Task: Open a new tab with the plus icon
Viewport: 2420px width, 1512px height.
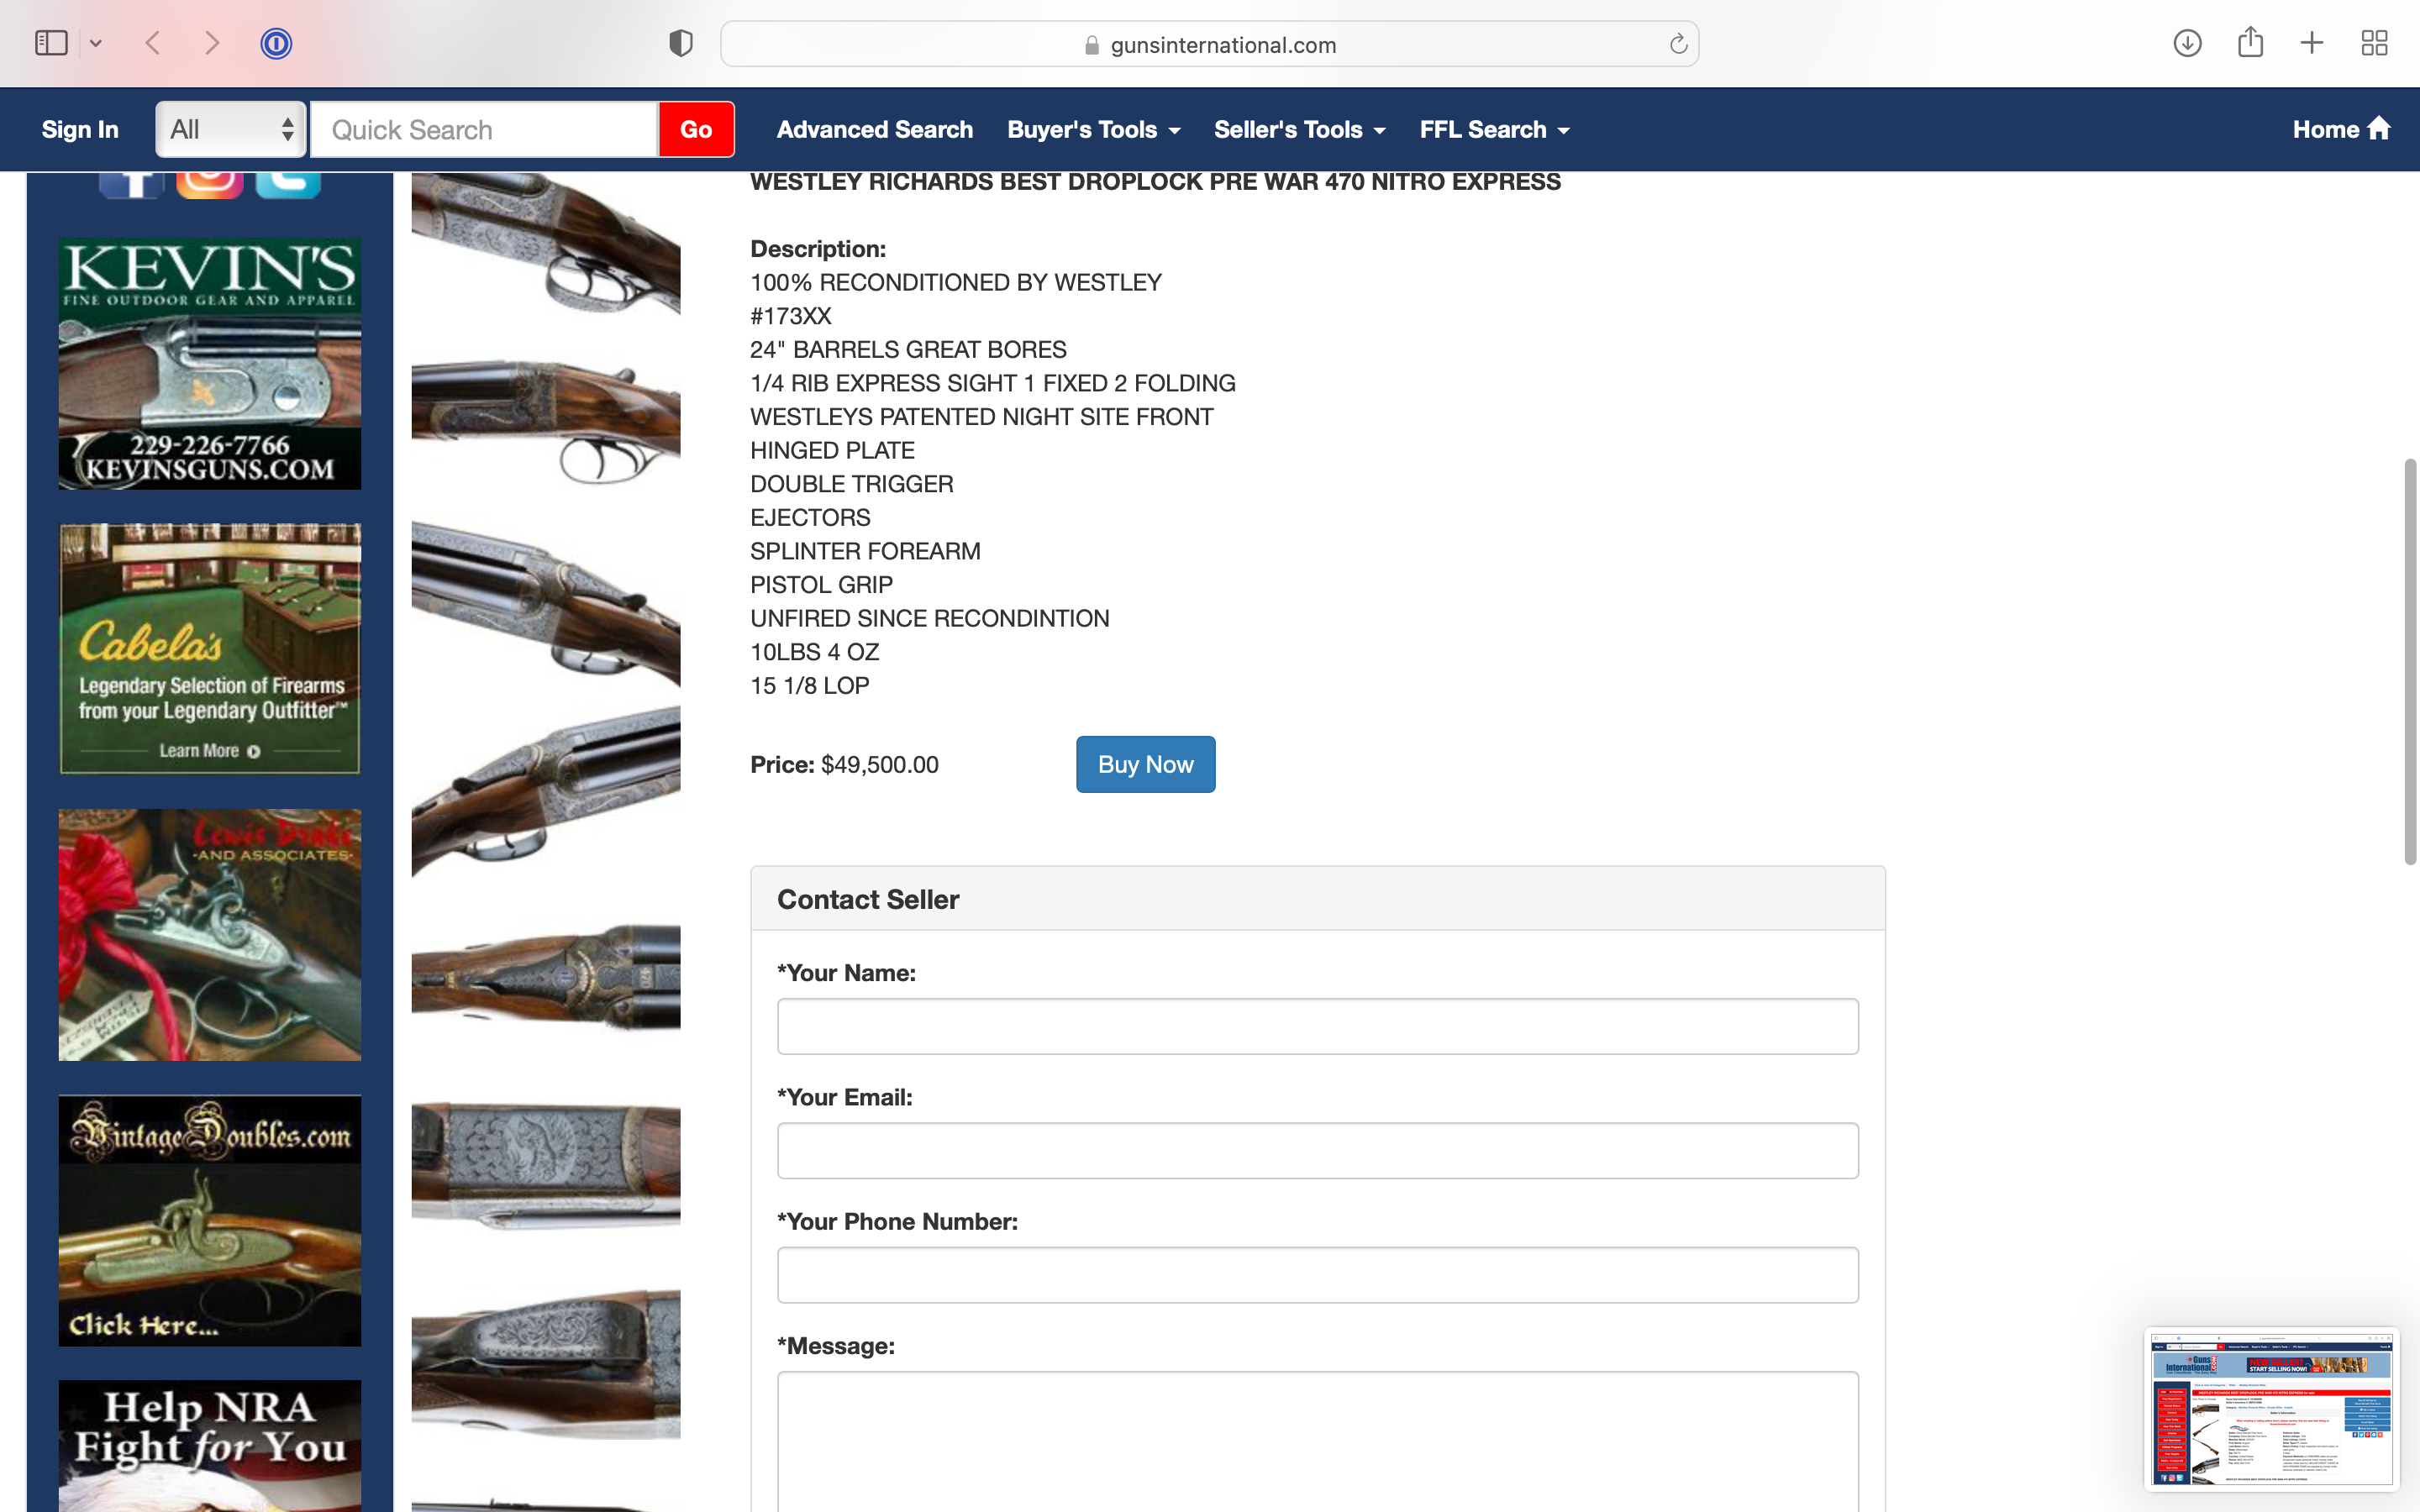Action: [x=2312, y=43]
